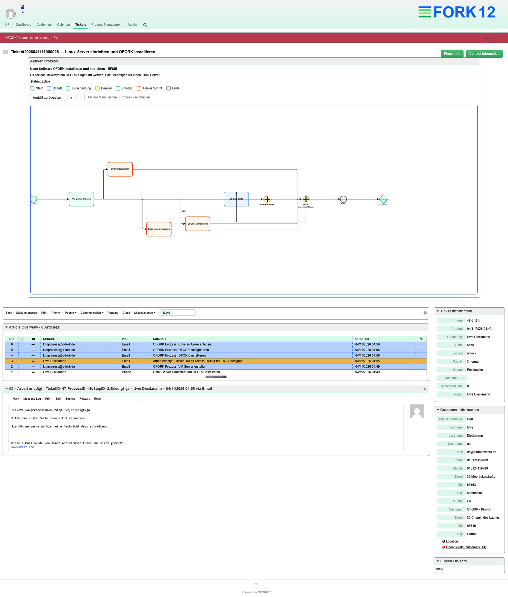Viewport: 508px width, 597px height.
Task: Click the OFORK installieren process node
Action: [x=120, y=169]
